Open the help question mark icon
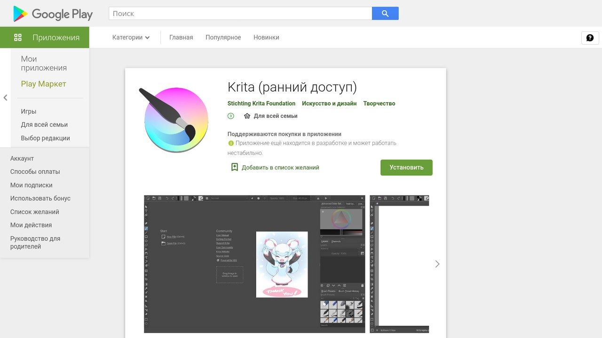This screenshot has width=602, height=338. pos(590,38)
